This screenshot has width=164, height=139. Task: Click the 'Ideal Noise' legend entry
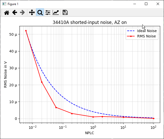[142, 31]
